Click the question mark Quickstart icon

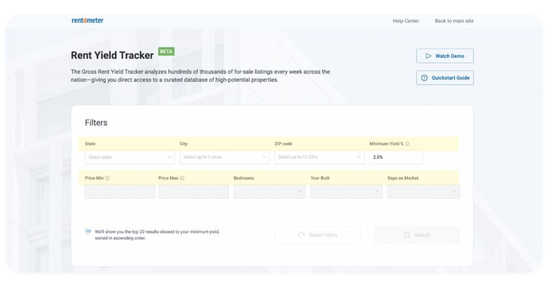point(425,78)
